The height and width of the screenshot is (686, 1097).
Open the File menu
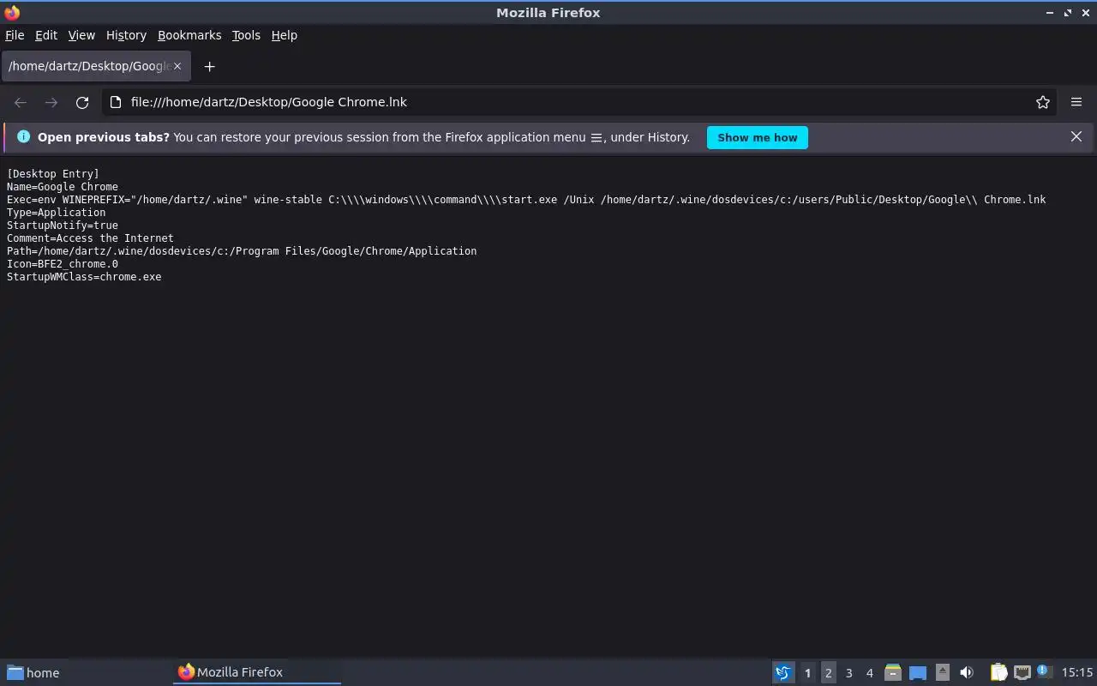click(15, 35)
